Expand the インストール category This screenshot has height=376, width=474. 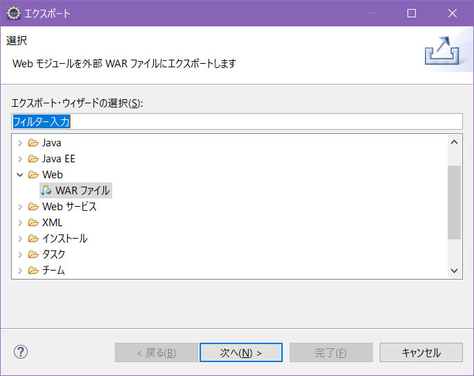20,239
